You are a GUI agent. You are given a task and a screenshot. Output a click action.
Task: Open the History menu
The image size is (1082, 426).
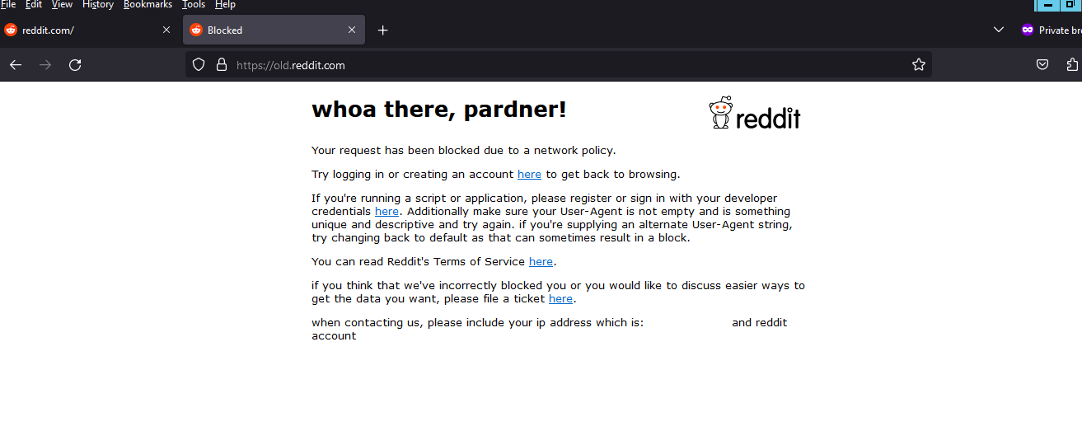point(98,4)
